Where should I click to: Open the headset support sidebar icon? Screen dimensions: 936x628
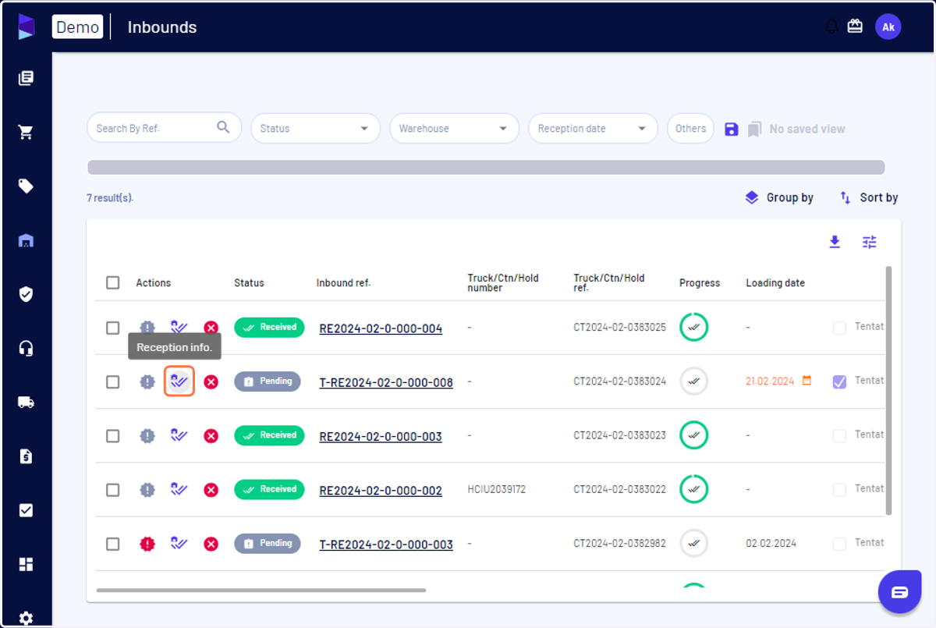click(x=26, y=349)
